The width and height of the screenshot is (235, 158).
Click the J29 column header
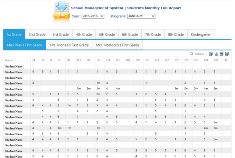click(216, 60)
